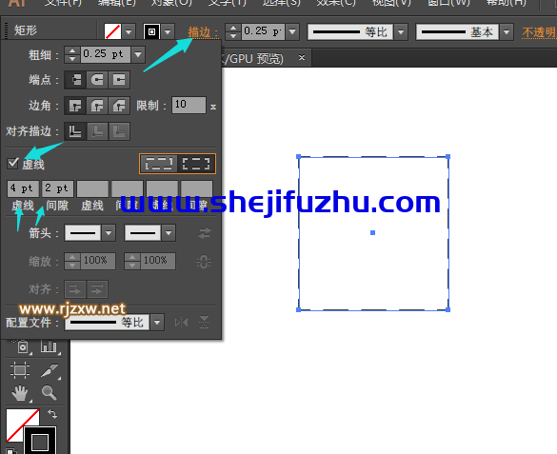Select the round cap endpoint icon
The width and height of the screenshot is (557, 454).
click(x=97, y=80)
